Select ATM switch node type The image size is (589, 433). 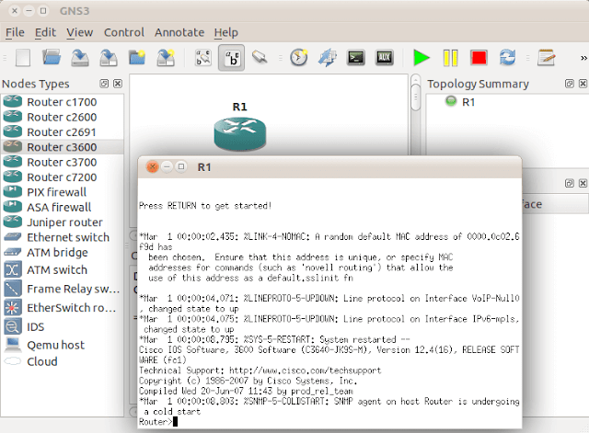pyautogui.click(x=63, y=269)
